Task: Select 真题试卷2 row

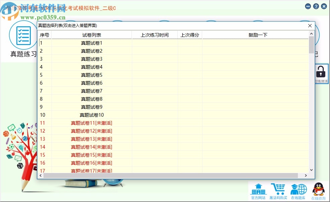Action: point(174,51)
